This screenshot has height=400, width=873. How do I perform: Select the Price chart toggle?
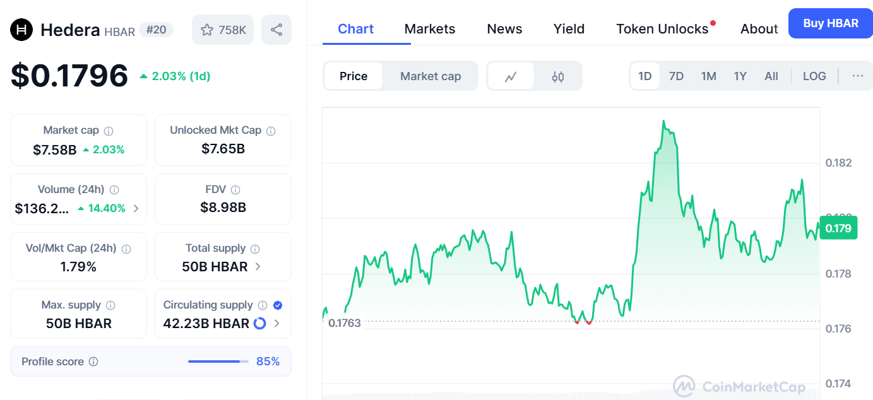coord(353,76)
